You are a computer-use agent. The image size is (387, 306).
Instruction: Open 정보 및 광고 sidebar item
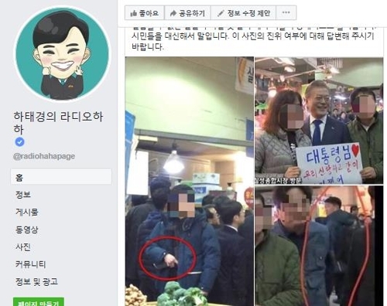click(x=36, y=281)
